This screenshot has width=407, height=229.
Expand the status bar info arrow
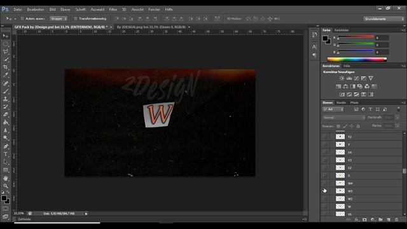86,214
